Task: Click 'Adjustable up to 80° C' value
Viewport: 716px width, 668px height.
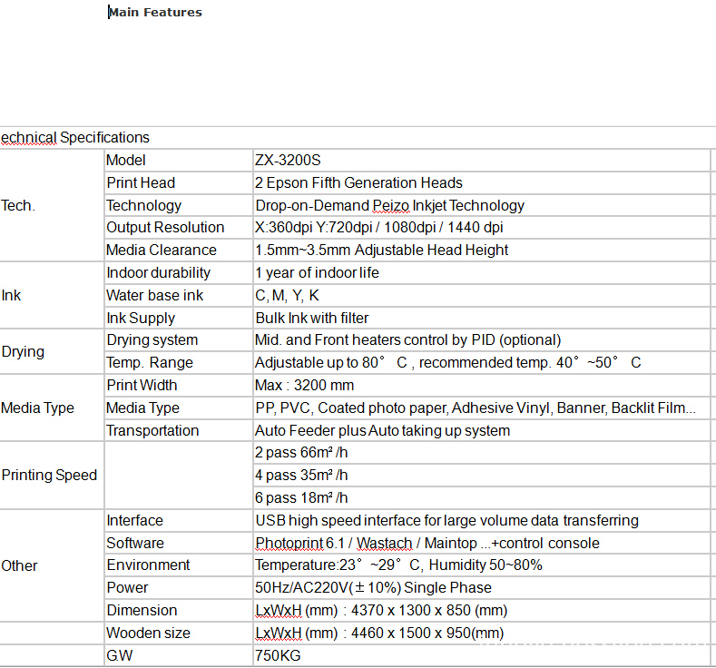Action: 331,362
